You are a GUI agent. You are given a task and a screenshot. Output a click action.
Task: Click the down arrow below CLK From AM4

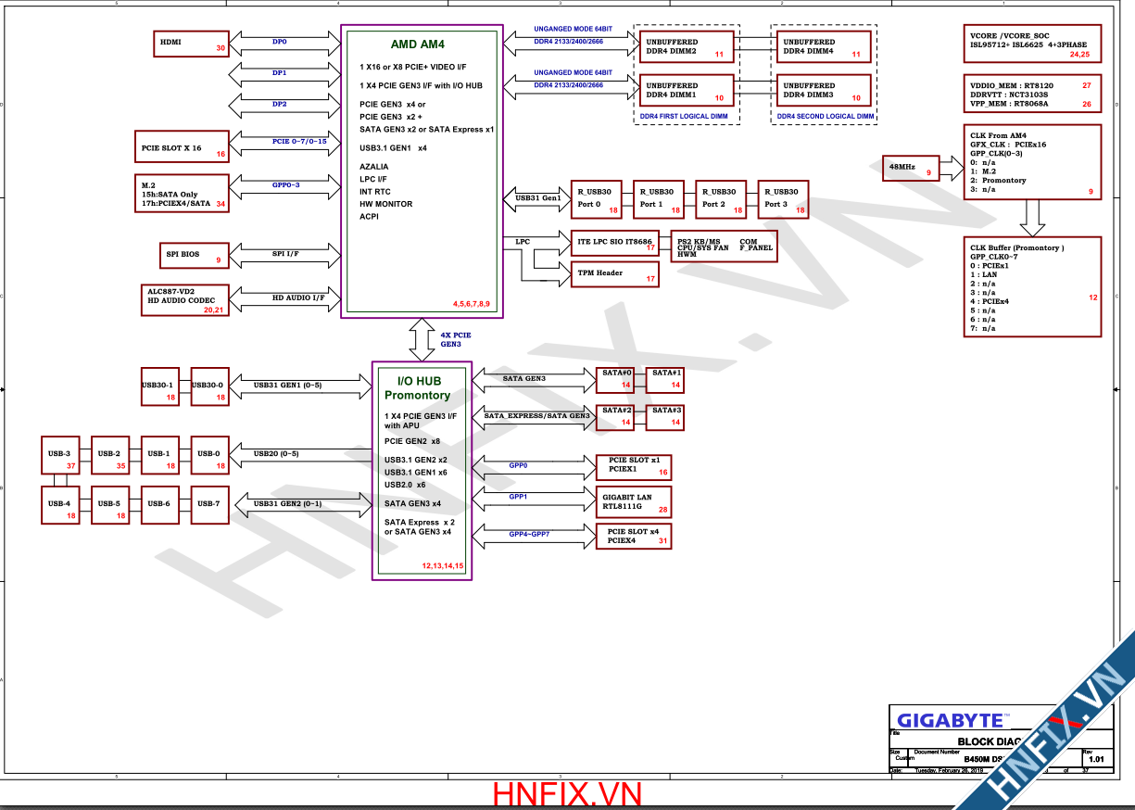[x=1031, y=217]
